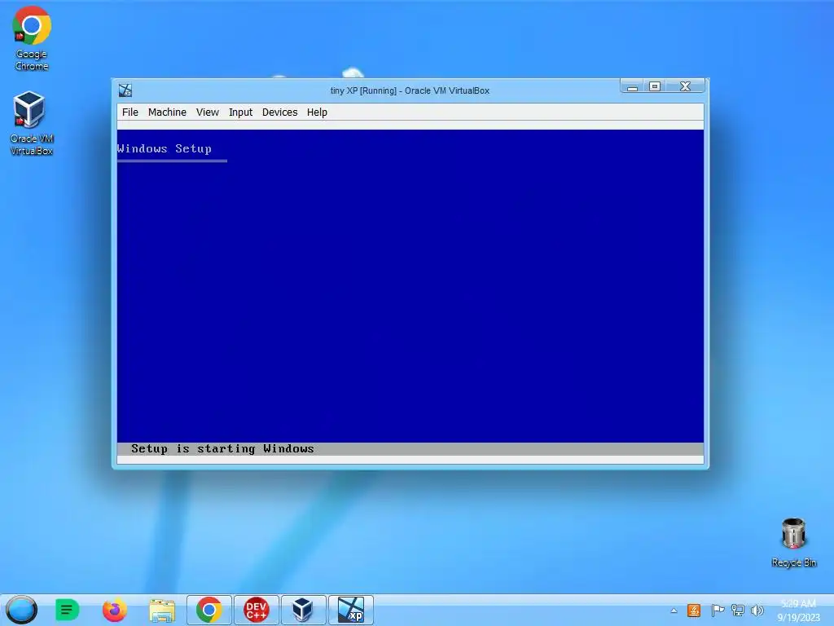The width and height of the screenshot is (834, 626).
Task: Open the green notes app in taskbar
Action: [67, 610]
